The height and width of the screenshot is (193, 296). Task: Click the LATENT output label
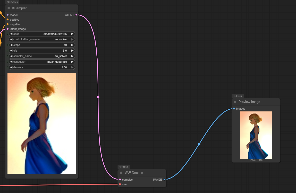pos(69,15)
